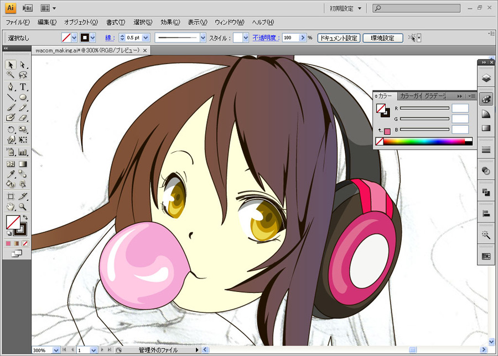Activate the Free Transform tool
The height and width of the screenshot is (356, 498).
tap(23, 140)
